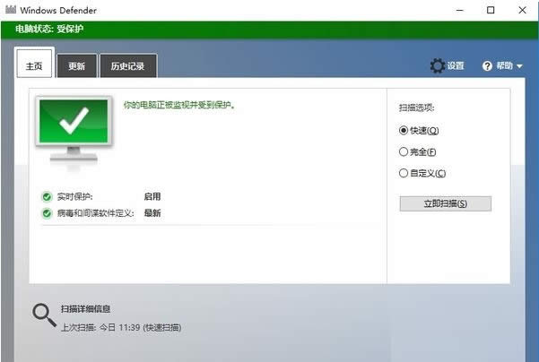Click the Windows Defender title bar icon
The width and height of the screenshot is (539, 362).
click(x=11, y=11)
